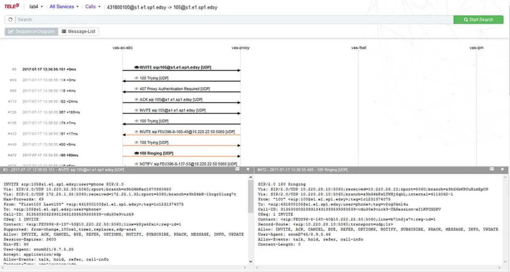510x272 pixels.
Task: Click the TELES logo
Action: [12, 6]
